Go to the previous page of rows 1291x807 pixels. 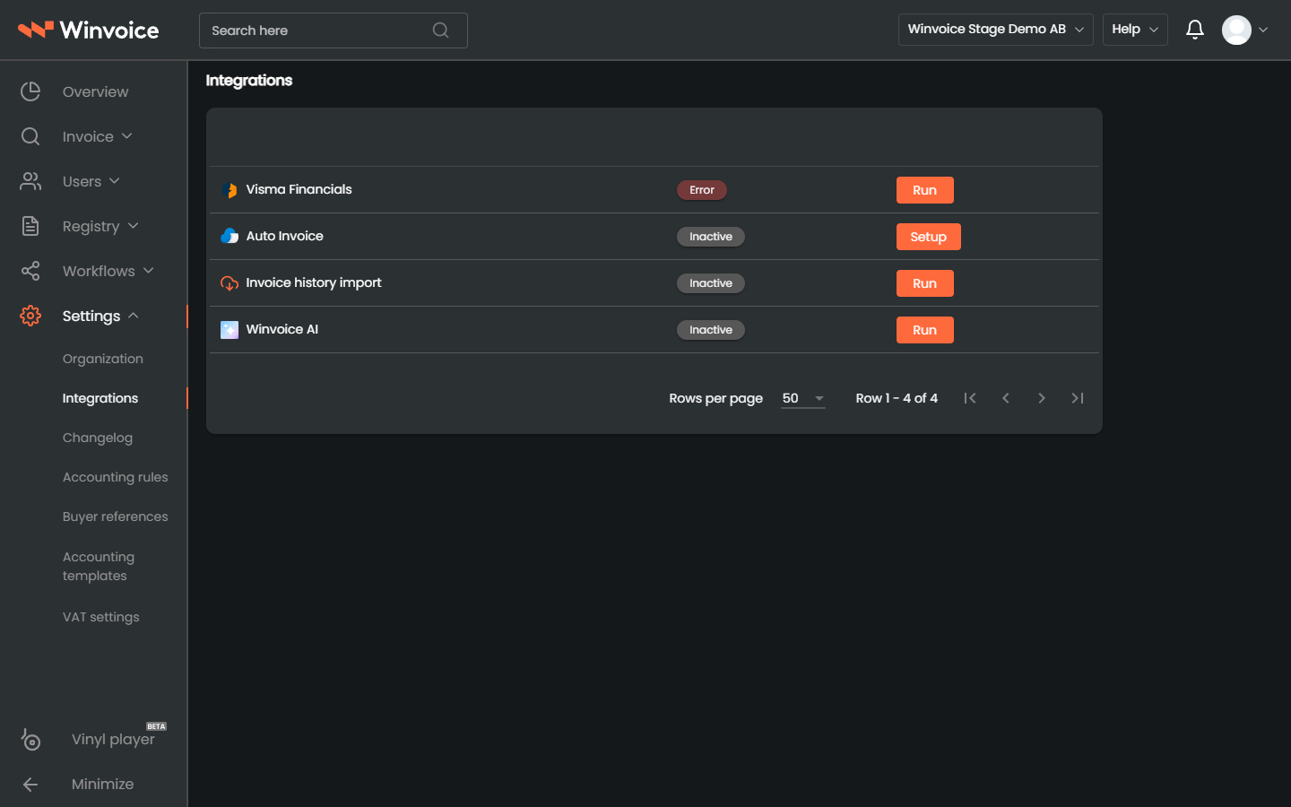pyautogui.click(x=1006, y=398)
